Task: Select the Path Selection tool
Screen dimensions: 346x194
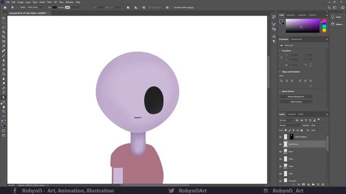Action: [x=4, y=97]
